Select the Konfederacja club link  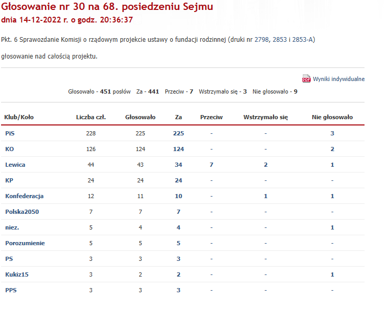click(x=25, y=196)
